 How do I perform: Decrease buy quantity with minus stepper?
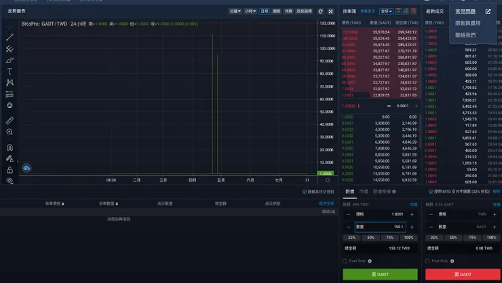(348, 227)
